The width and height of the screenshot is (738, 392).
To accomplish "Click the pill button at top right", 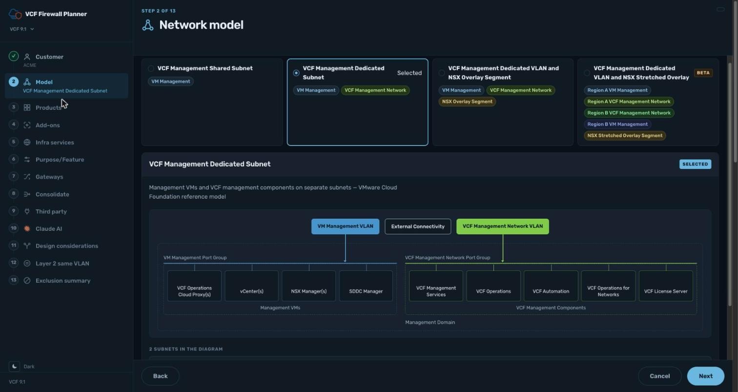I will pos(720,9).
